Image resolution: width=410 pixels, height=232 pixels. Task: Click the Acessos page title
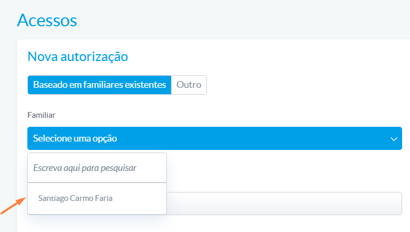47,20
